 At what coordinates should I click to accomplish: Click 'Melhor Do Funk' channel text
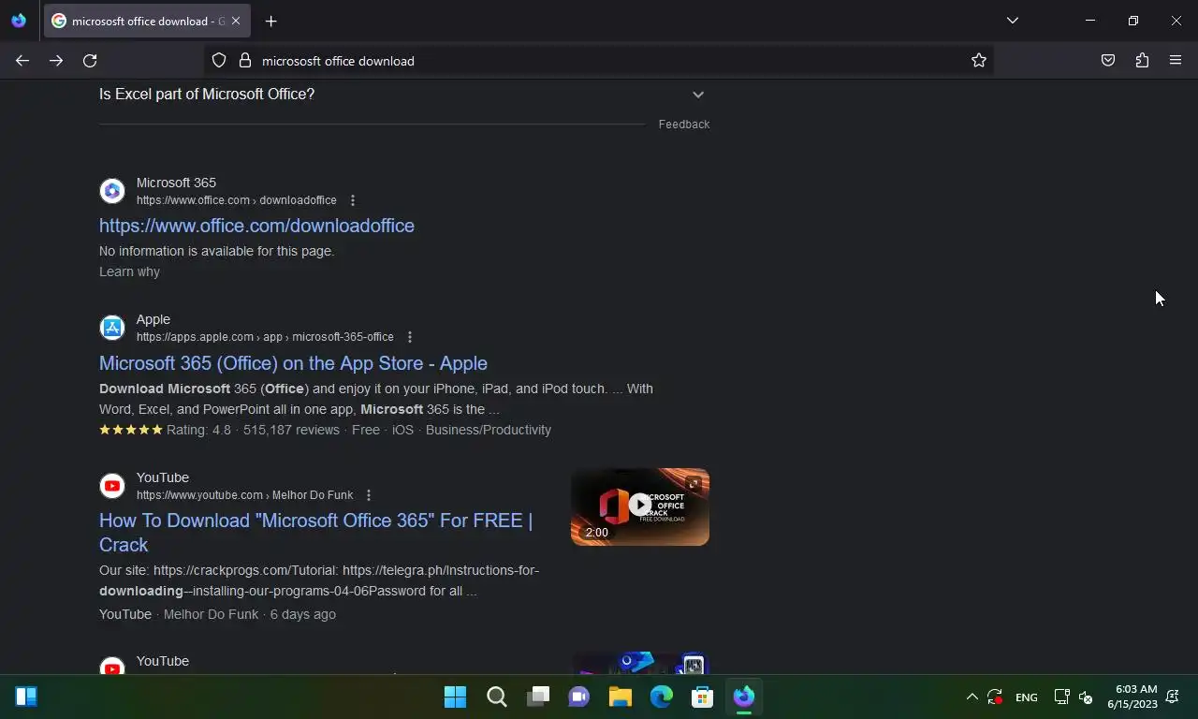pos(211,614)
